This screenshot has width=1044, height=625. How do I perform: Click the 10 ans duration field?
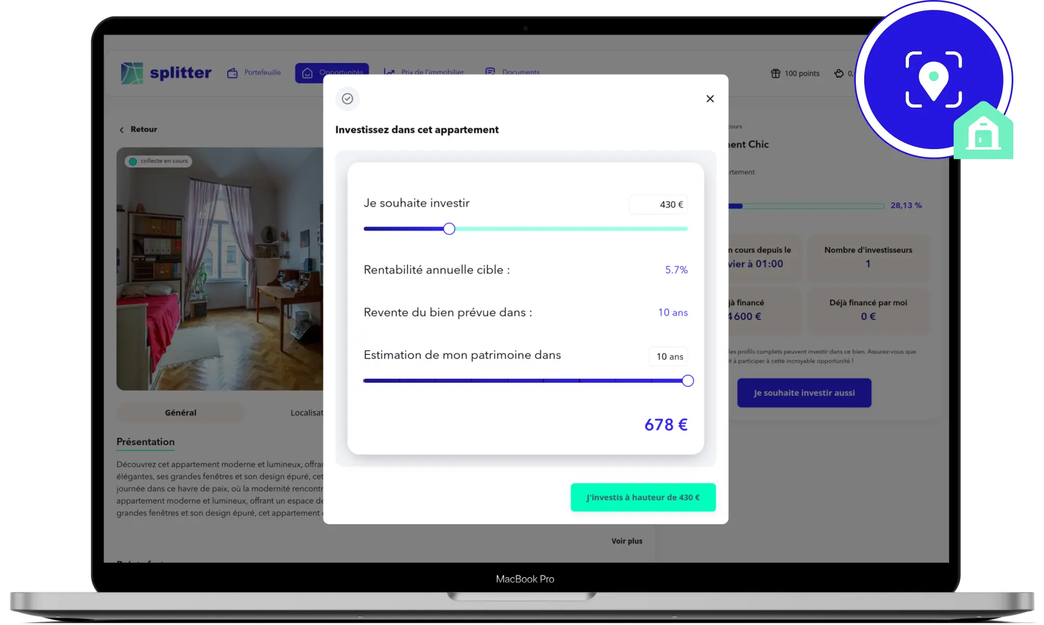(669, 356)
